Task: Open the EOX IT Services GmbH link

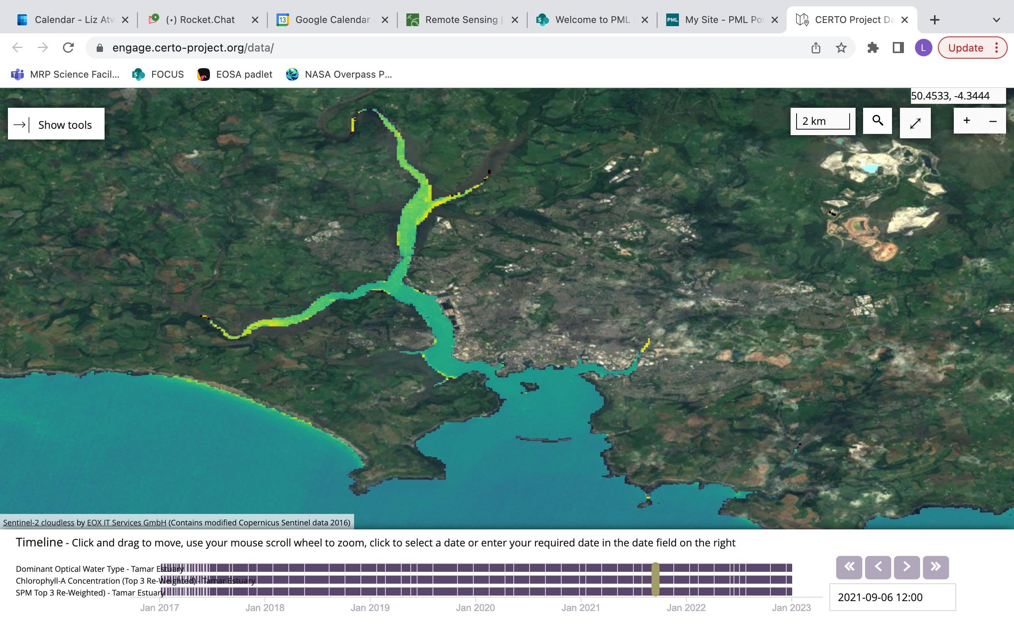Action: (x=126, y=523)
